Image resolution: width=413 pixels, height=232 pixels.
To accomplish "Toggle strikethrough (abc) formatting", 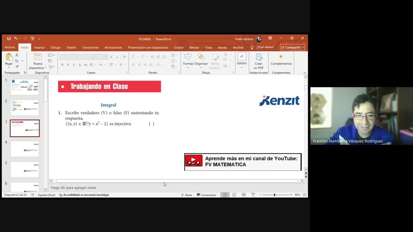I will tap(86, 65).
